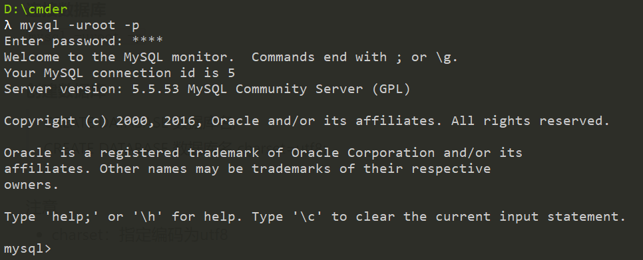The width and height of the screenshot is (643, 260).
Task: Click the word 'owners.'
Action: 31,185
